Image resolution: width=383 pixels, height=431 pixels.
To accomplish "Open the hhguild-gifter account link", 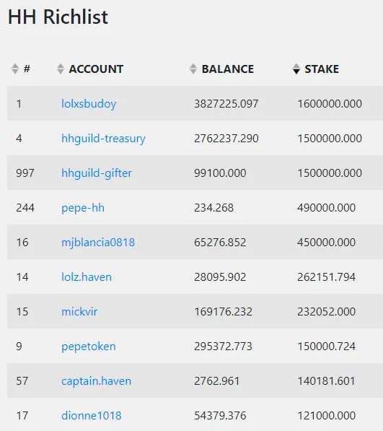I will pyautogui.click(x=97, y=173).
